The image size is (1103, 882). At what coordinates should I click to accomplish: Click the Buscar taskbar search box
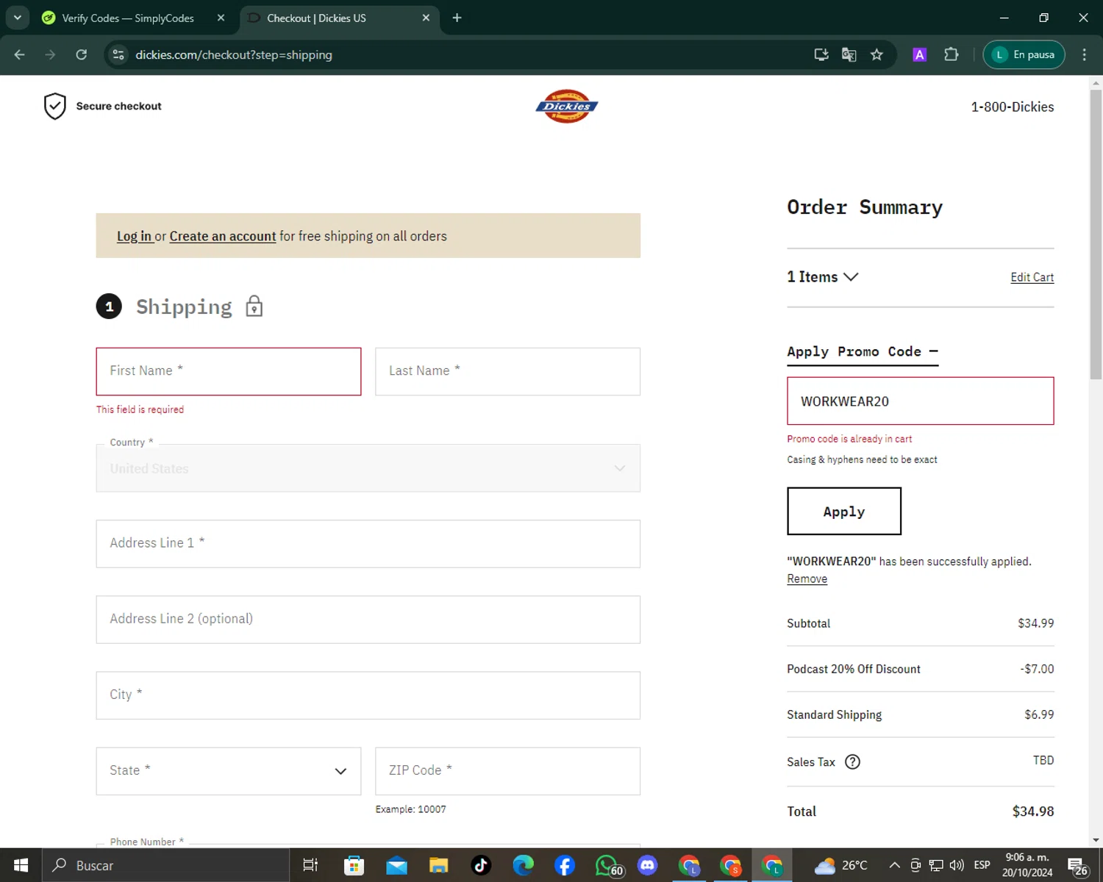pyautogui.click(x=165, y=865)
